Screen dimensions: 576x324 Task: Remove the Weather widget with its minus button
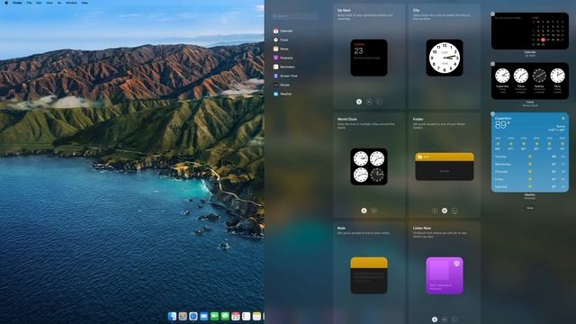[x=492, y=114]
